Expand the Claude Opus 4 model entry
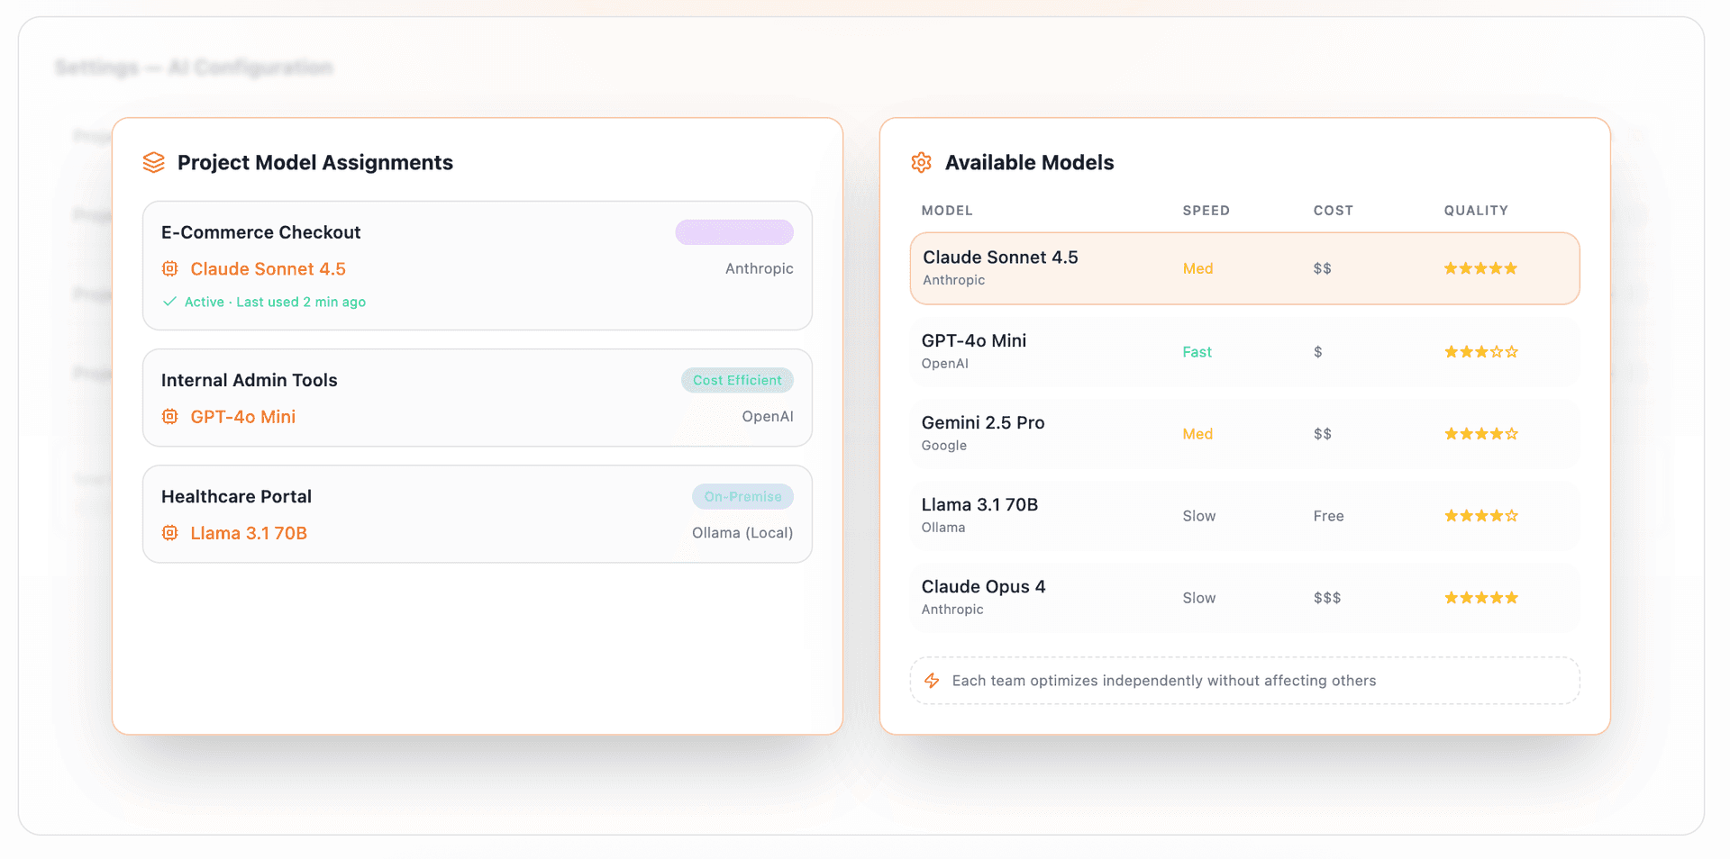 tap(1244, 597)
